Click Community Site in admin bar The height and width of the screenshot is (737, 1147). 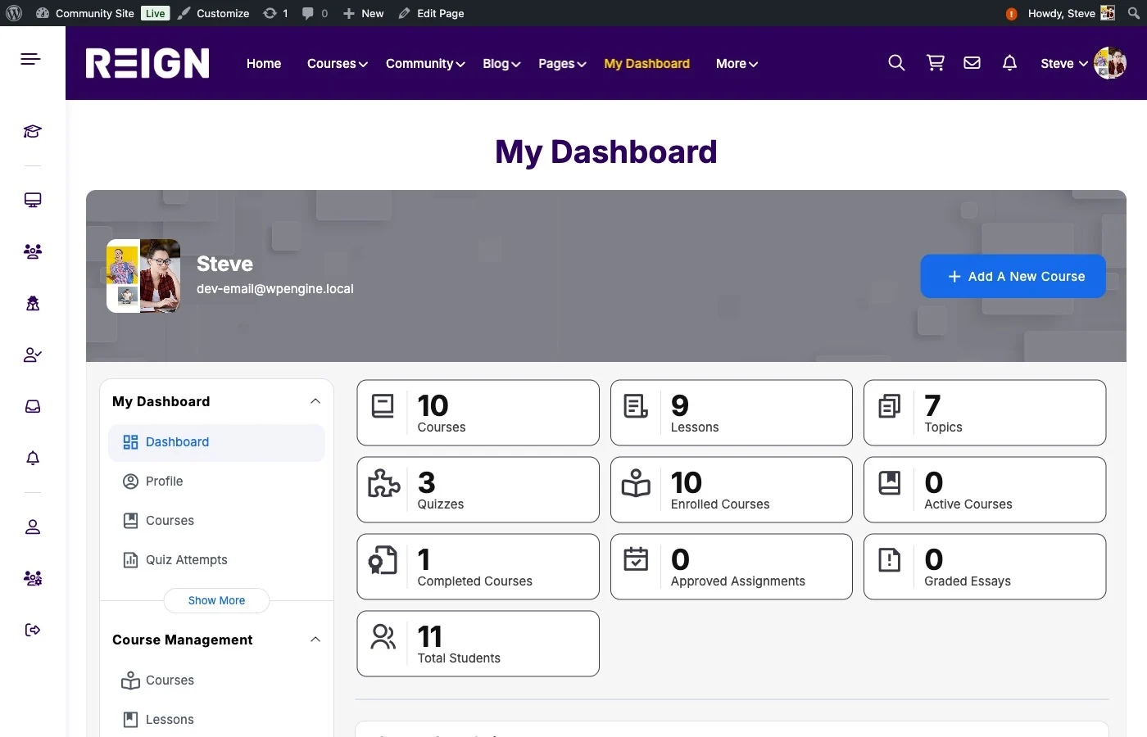click(x=85, y=13)
